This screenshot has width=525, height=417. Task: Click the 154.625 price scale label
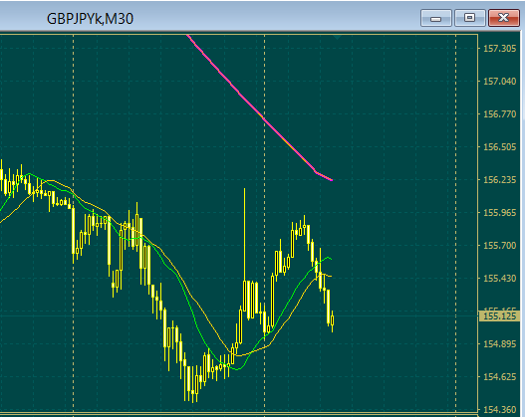[499, 377]
